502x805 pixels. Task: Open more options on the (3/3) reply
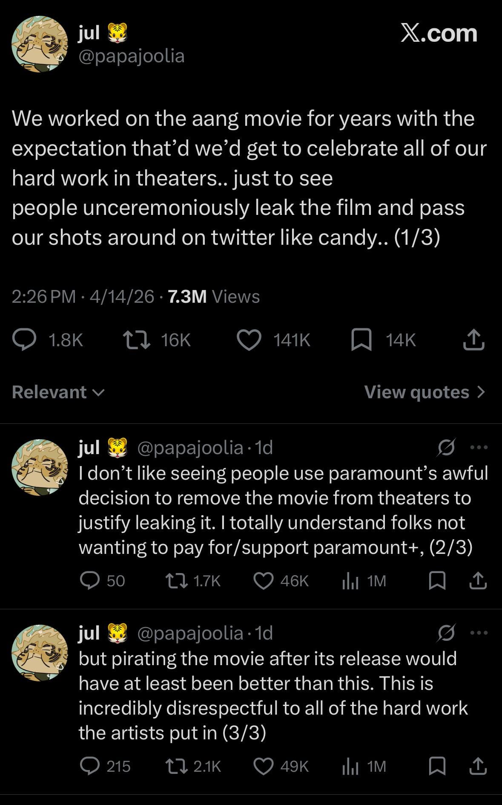pos(479,633)
